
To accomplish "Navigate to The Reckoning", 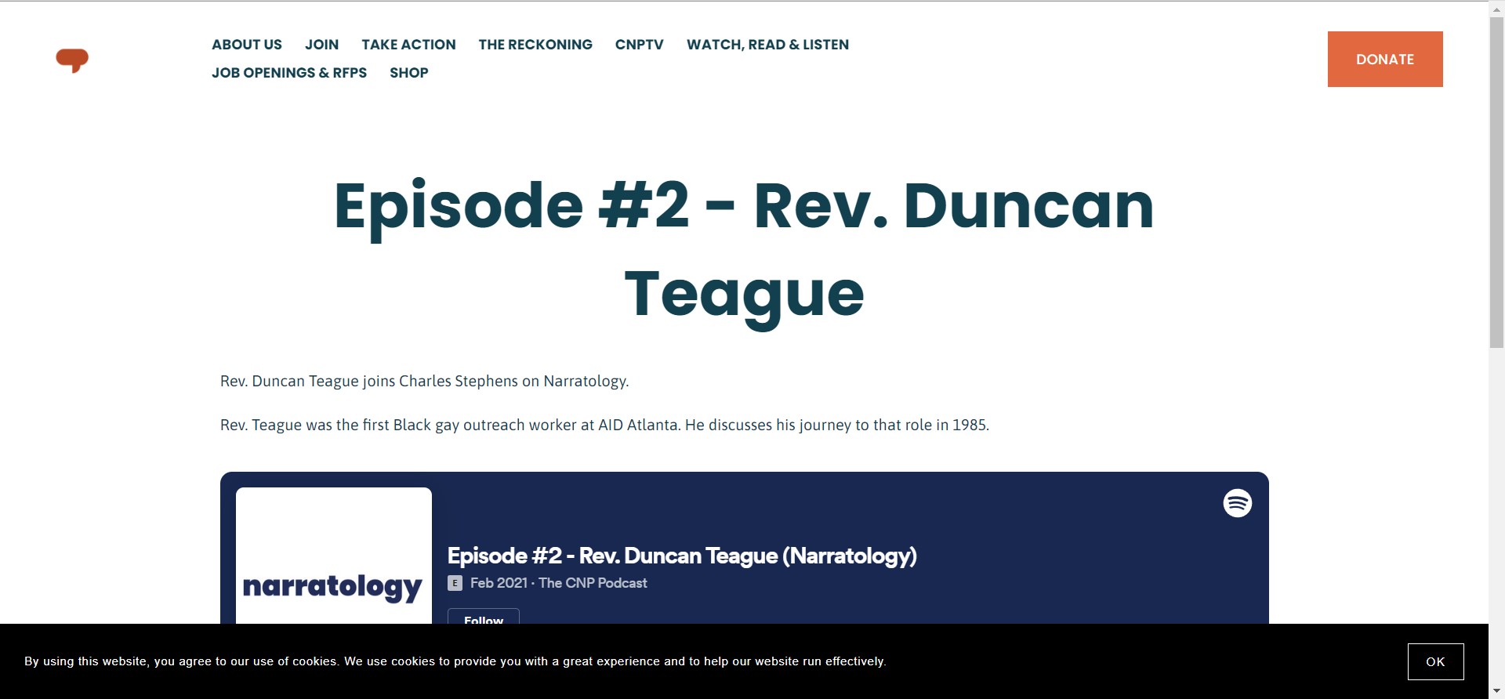I will point(535,45).
